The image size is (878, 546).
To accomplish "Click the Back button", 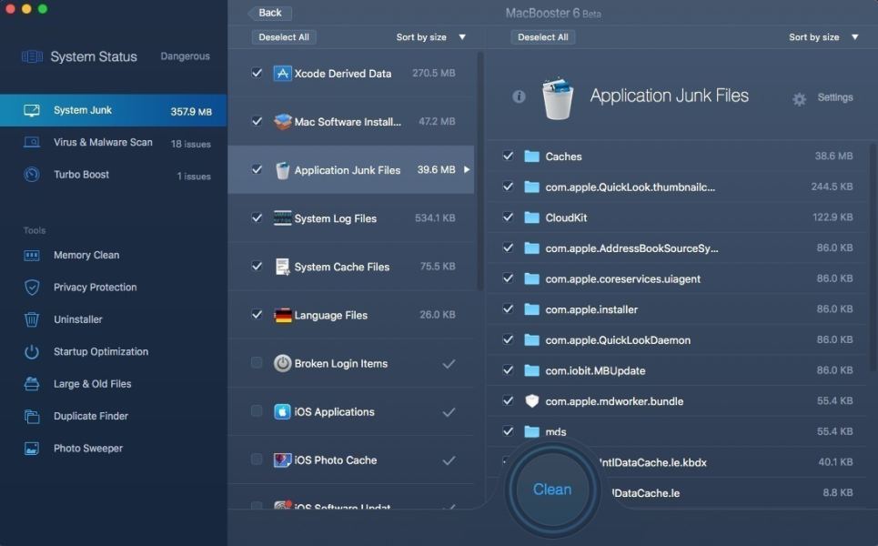I will click(269, 13).
